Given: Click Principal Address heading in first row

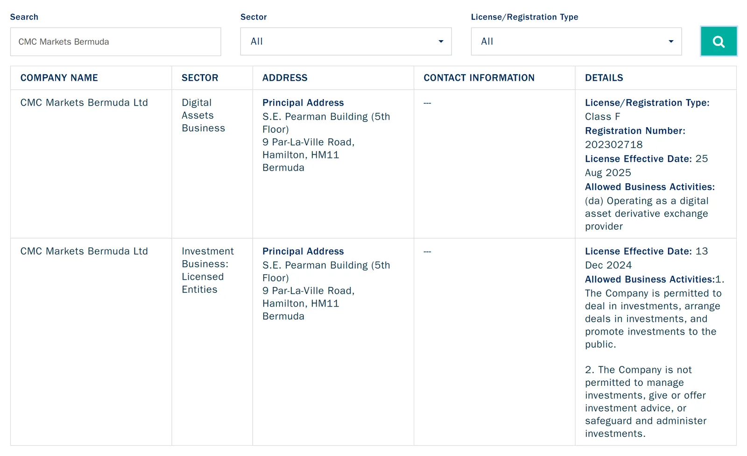Looking at the screenshot, I should click(303, 103).
